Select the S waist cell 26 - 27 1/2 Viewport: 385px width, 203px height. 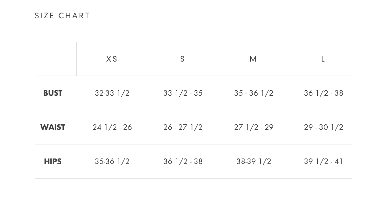[x=183, y=127]
